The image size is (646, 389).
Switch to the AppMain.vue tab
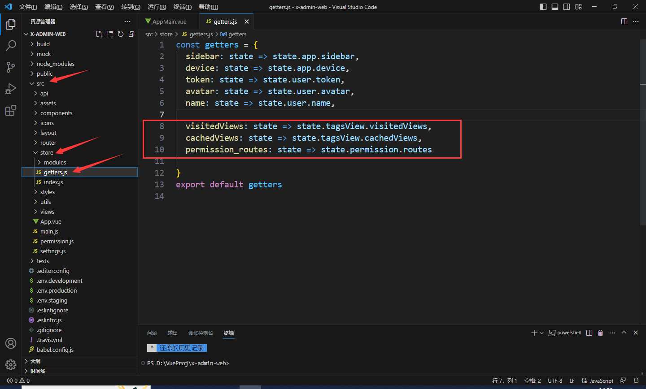169,22
